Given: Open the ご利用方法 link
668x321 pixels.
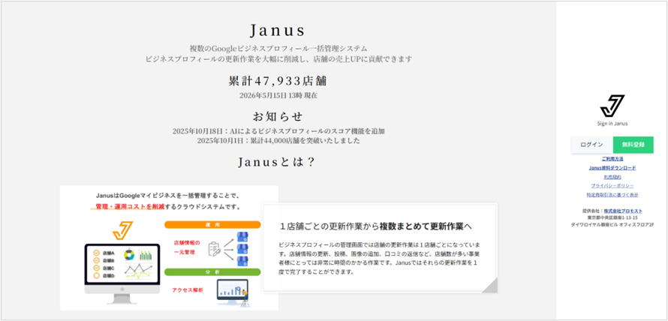Looking at the screenshot, I should pyautogui.click(x=612, y=159).
